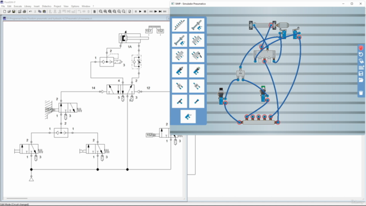Select the valve block with lever tile
This screenshot has width=366, height=206.
[x=197, y=56]
